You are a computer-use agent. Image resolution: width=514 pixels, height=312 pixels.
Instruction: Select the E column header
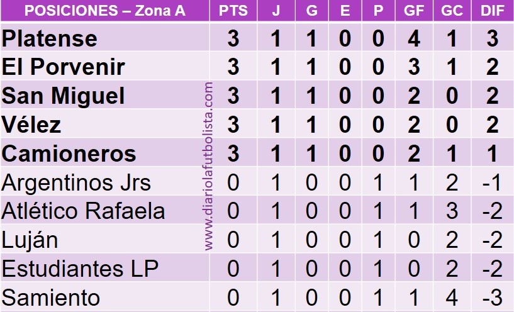tap(345, 11)
